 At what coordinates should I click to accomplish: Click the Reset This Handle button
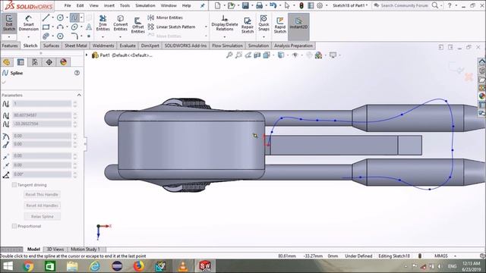pos(42,195)
